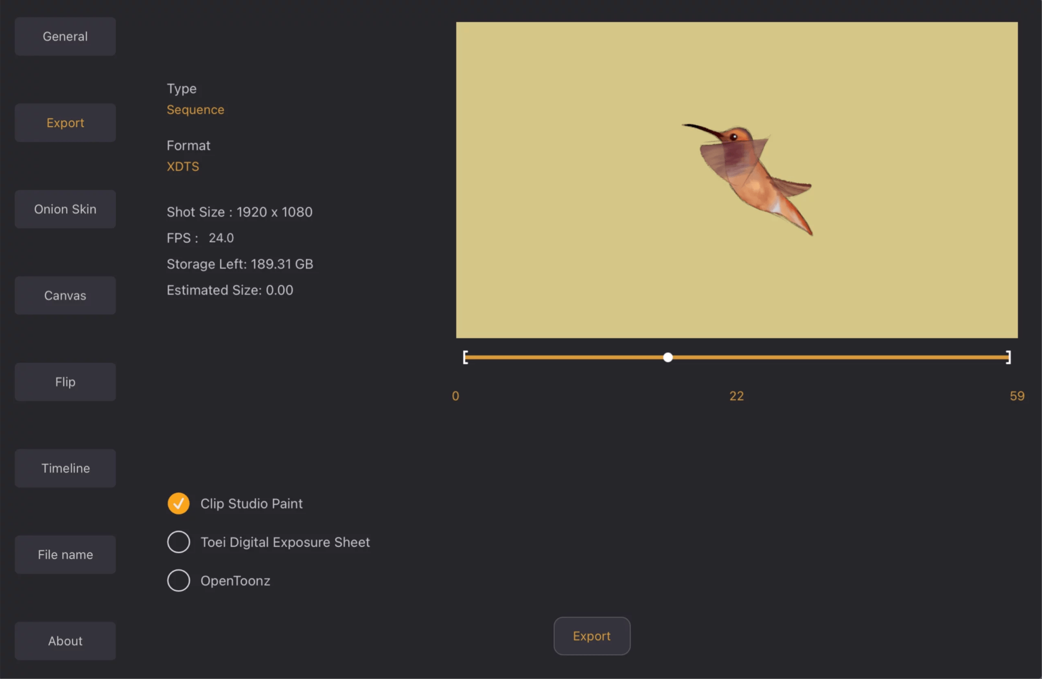Open the Flip settings tab
Screen dimensions: 1042x679
65,382
